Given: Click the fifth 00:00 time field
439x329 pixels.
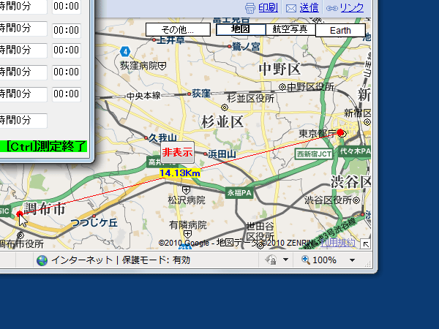Looking at the screenshot, I should (67, 94).
